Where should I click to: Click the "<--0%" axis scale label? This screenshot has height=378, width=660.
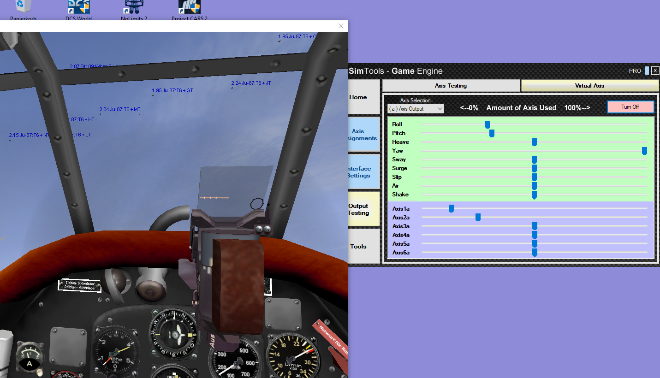coord(469,108)
